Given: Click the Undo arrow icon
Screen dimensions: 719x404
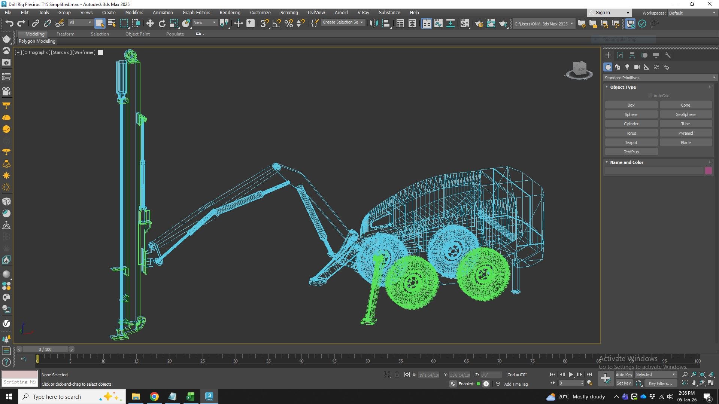Looking at the screenshot, I should [x=9, y=24].
